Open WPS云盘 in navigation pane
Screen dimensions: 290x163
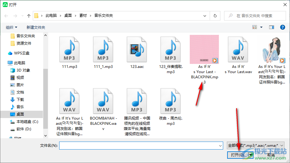(22, 53)
